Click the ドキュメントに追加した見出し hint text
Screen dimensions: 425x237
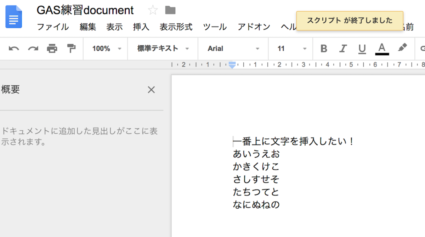[80, 136]
